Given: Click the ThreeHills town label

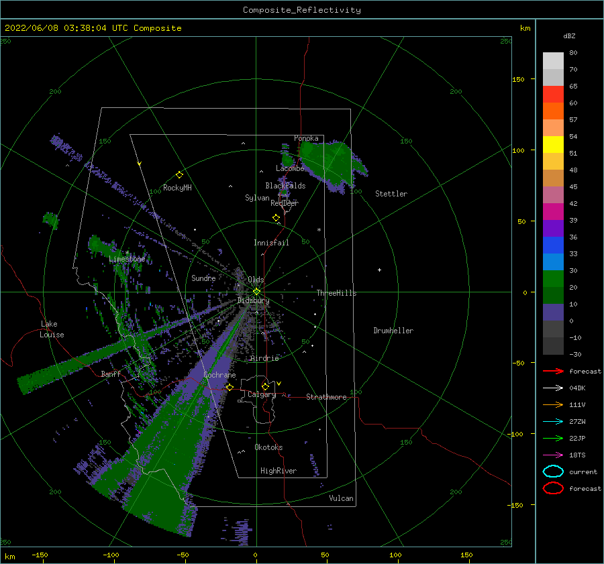Looking at the screenshot, I should pyautogui.click(x=336, y=293).
